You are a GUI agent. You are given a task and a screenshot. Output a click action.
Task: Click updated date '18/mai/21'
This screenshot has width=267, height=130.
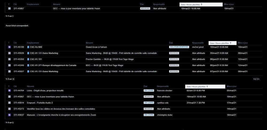click(x=231, y=115)
